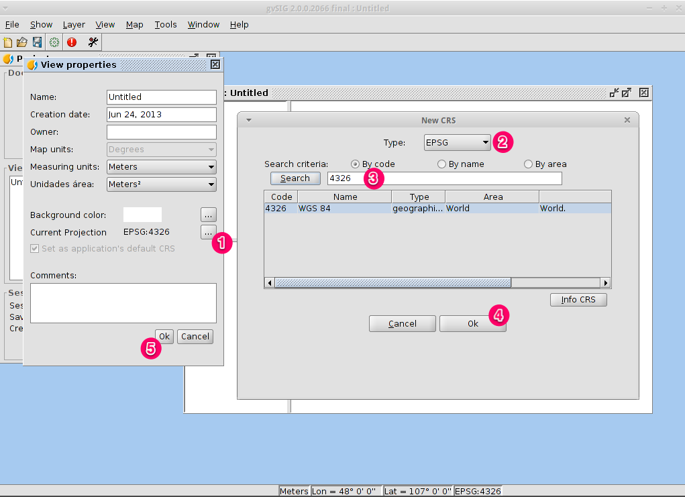Click the white background color swatch
The image size is (685, 497).
pos(142,215)
